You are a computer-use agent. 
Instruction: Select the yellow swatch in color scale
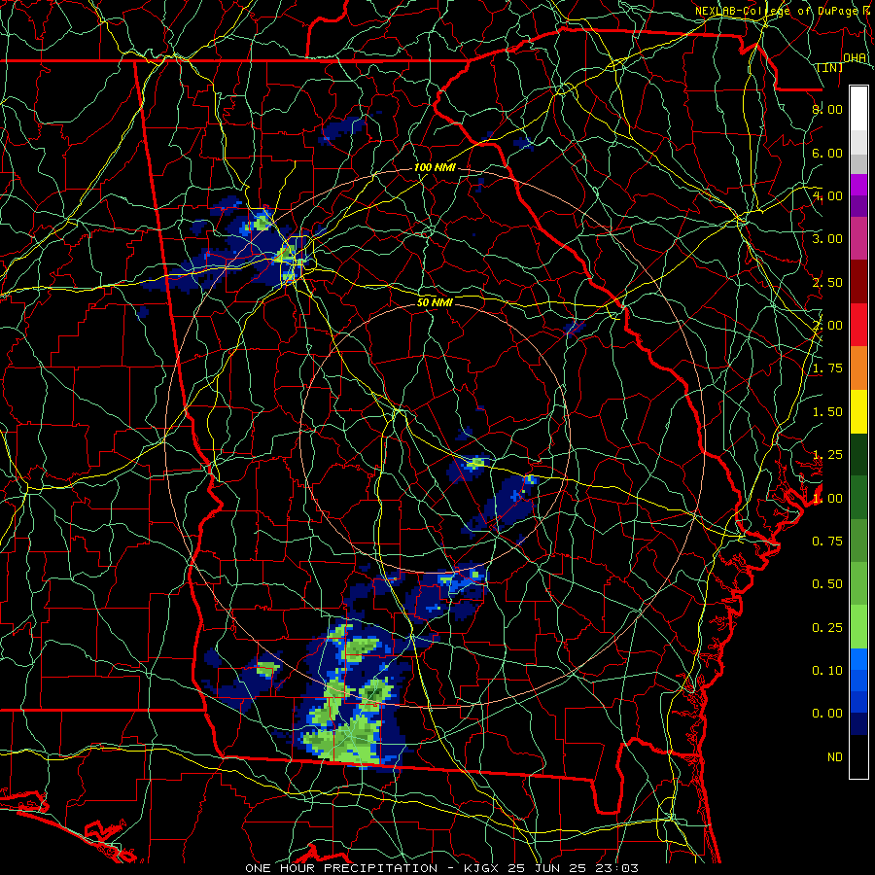point(858,412)
